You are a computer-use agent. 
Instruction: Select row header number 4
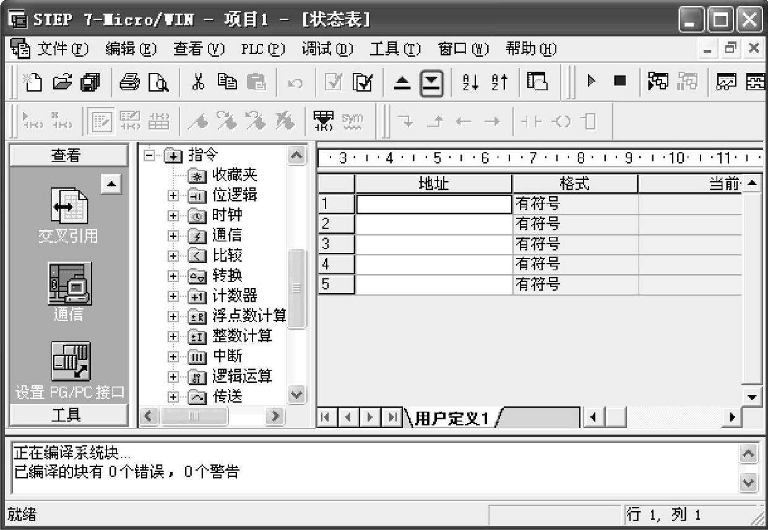coord(336,264)
